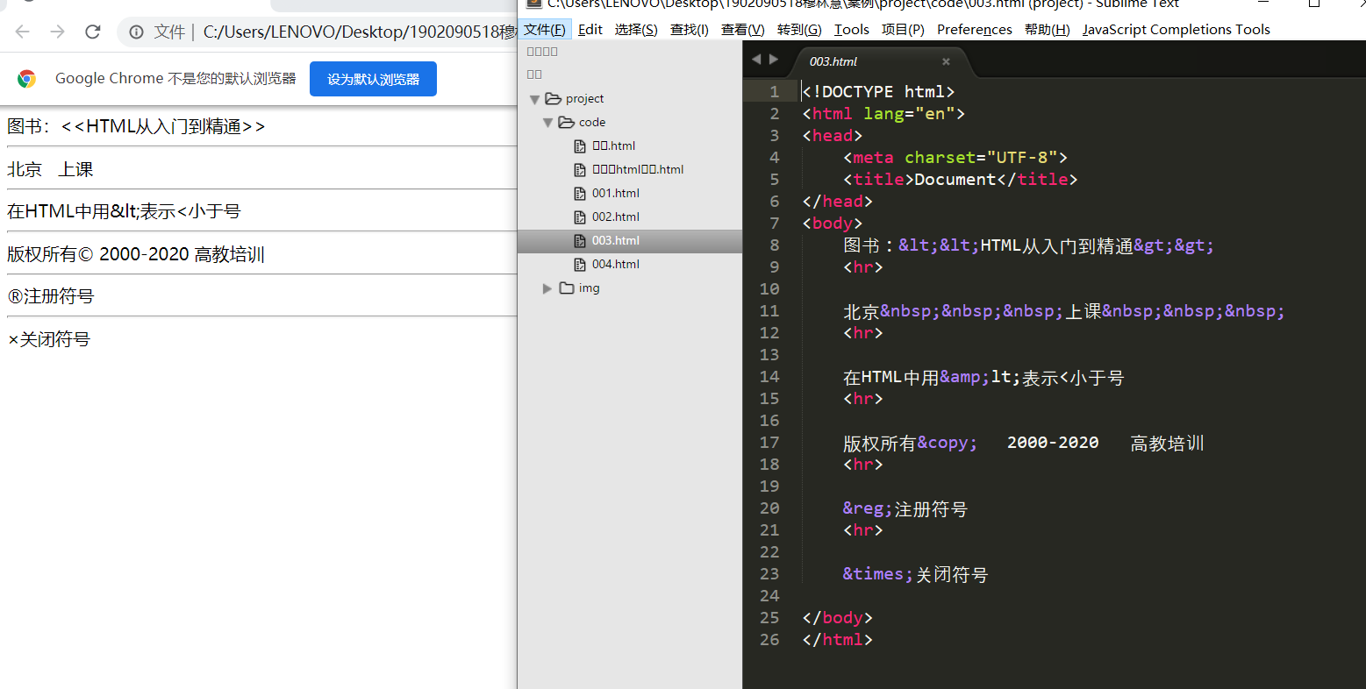Viewport: 1366px width, 689px height.
Task: Open the 查找(I) menu
Action: pos(690,29)
